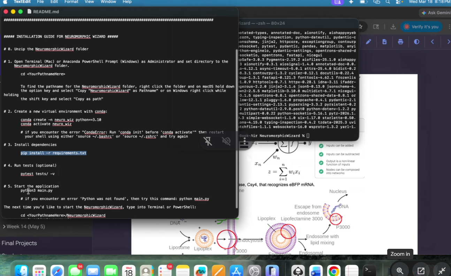
Task: Open Chrome downloads icon
Action: pos(393,27)
